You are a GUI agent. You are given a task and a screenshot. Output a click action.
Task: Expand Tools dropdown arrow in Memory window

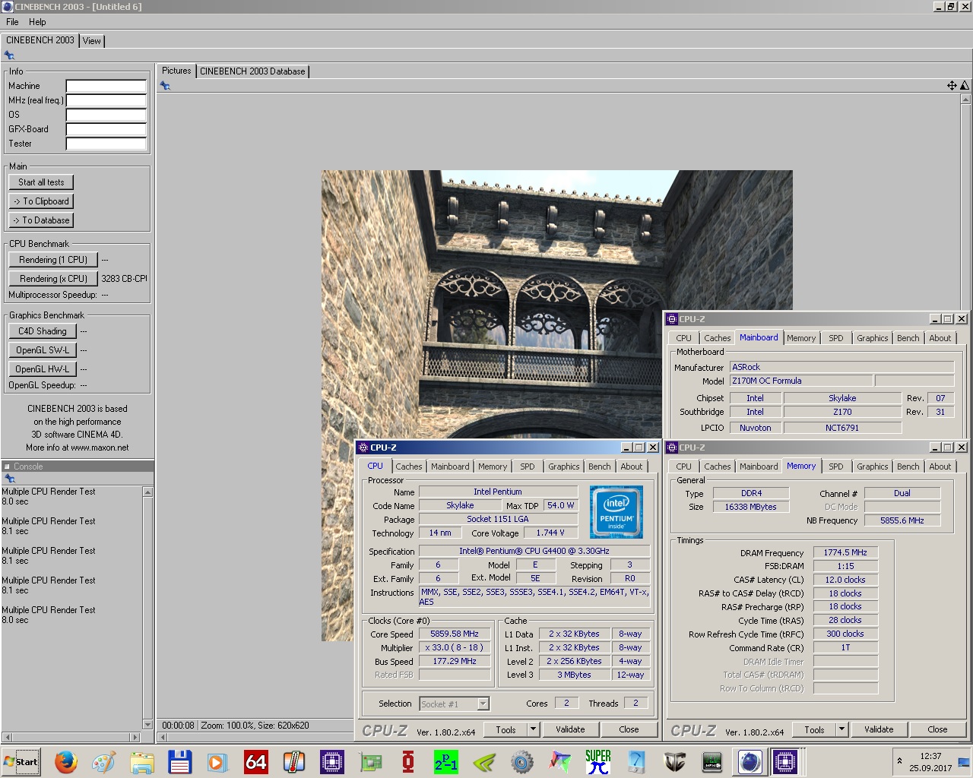tap(841, 729)
